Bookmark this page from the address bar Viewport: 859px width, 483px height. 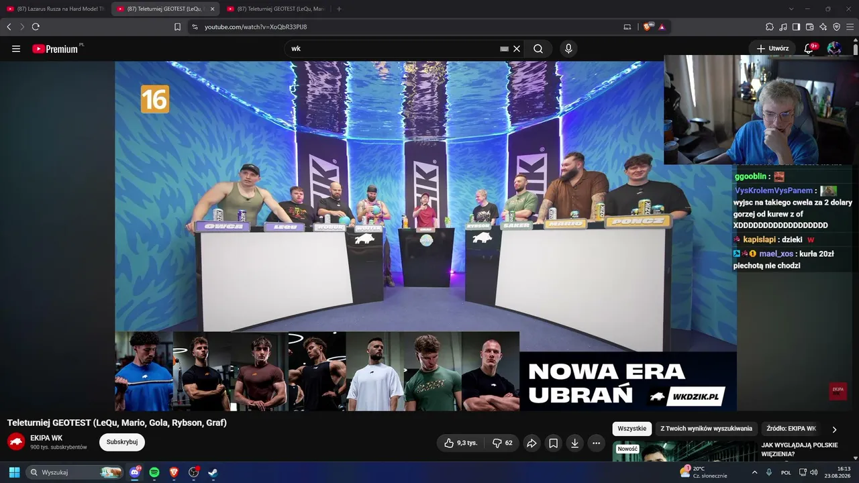177,27
